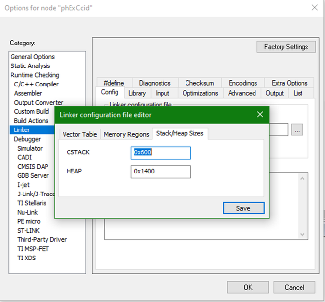This screenshot has height=302, width=325.
Task: Select Nu-Link debugger driver
Action: point(27,212)
